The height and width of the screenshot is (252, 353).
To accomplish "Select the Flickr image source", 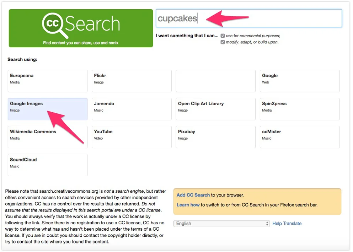I will tap(132, 81).
